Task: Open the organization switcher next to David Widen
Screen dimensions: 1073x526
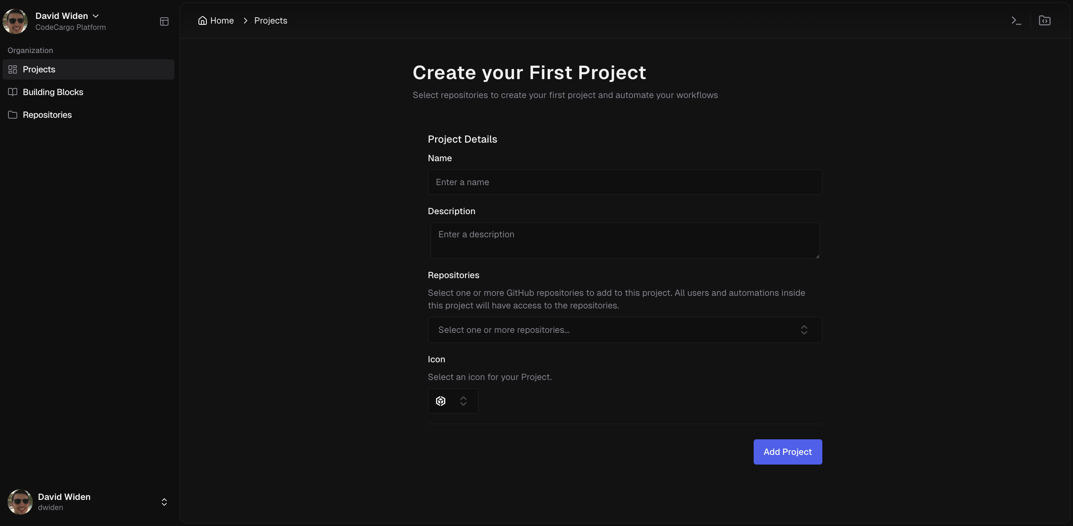Action: tap(96, 16)
